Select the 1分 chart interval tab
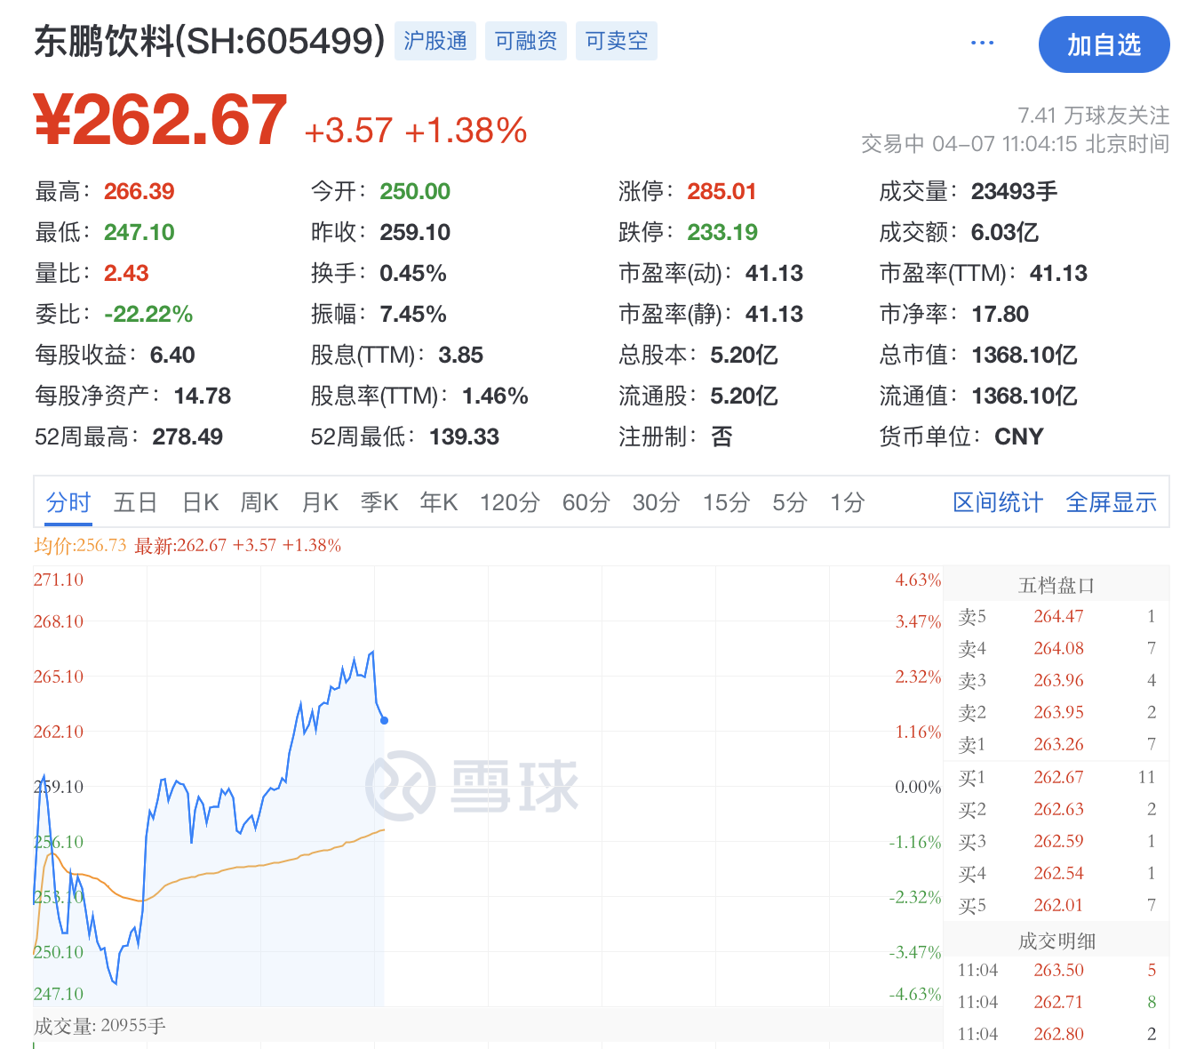The width and height of the screenshot is (1196, 1049). click(848, 502)
